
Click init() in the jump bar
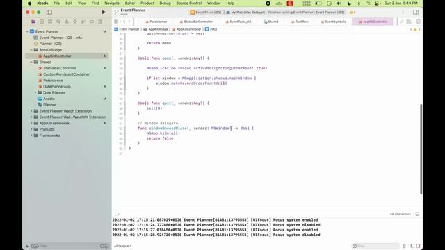coord(211,29)
